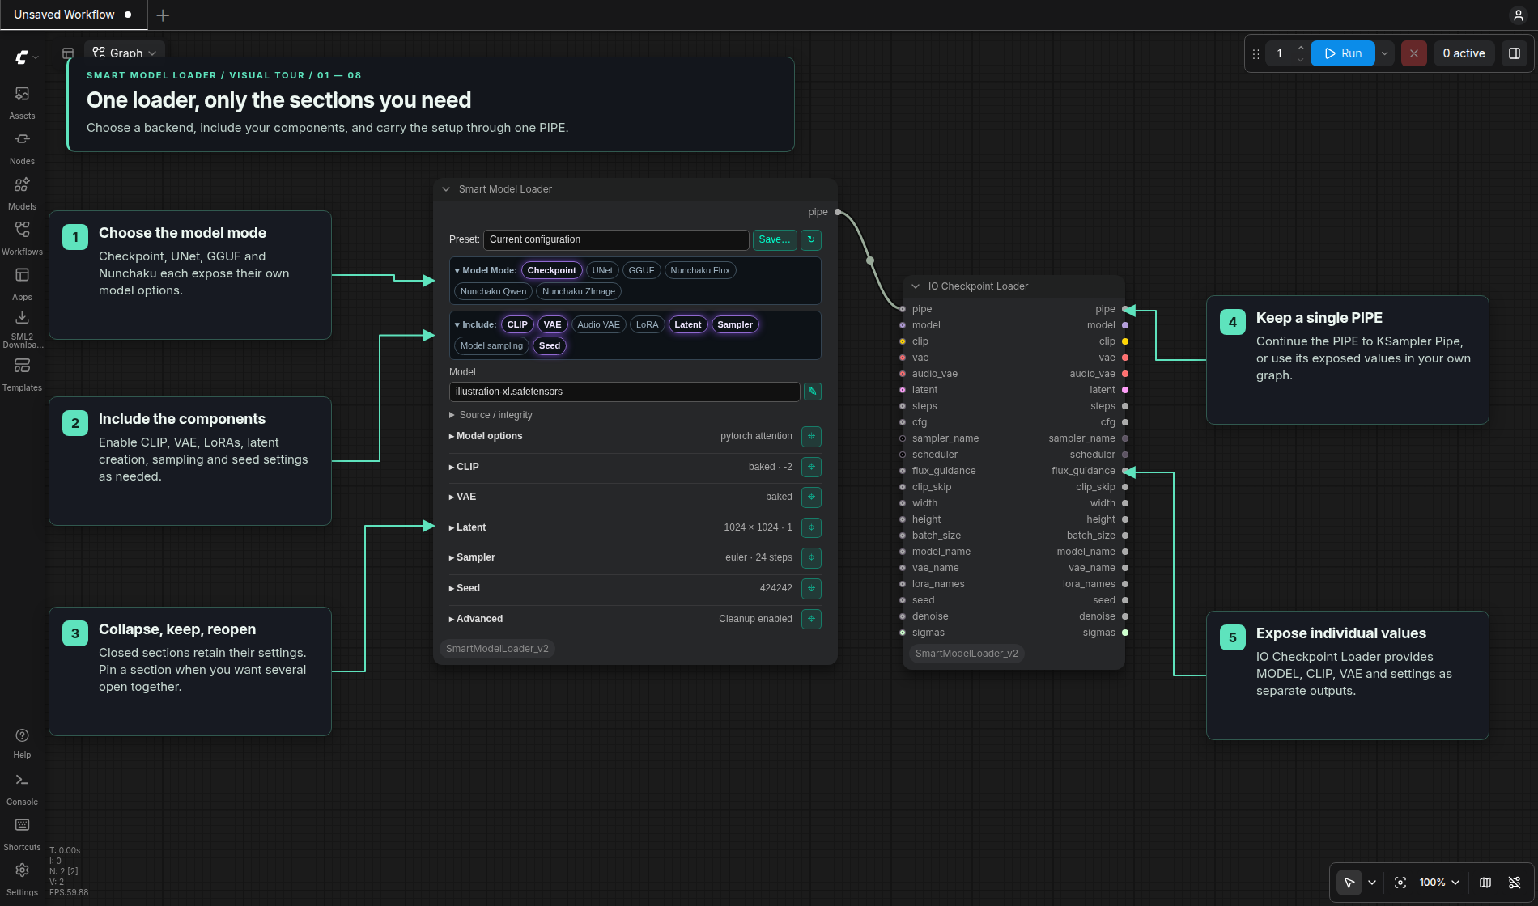Collapse the IO Checkpoint Loader node
Screen dimensions: 1538x906
click(916, 286)
